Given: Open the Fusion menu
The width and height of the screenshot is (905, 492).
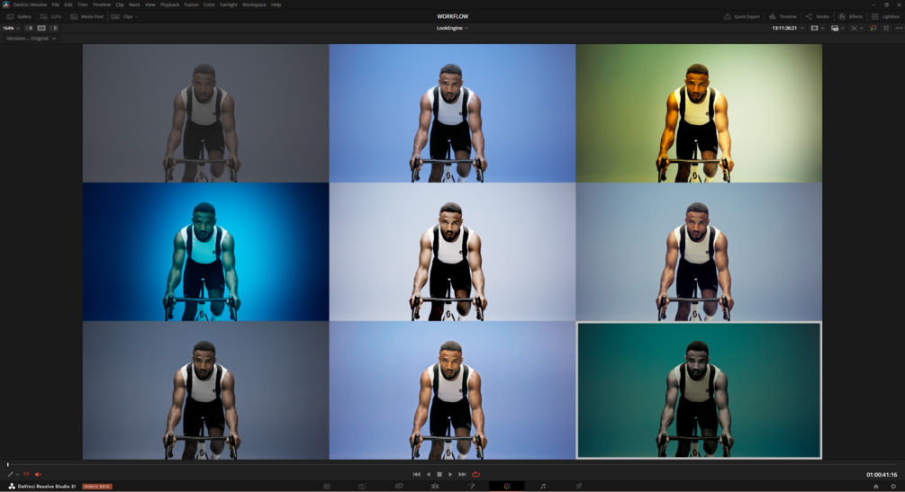Looking at the screenshot, I should pos(191,4).
